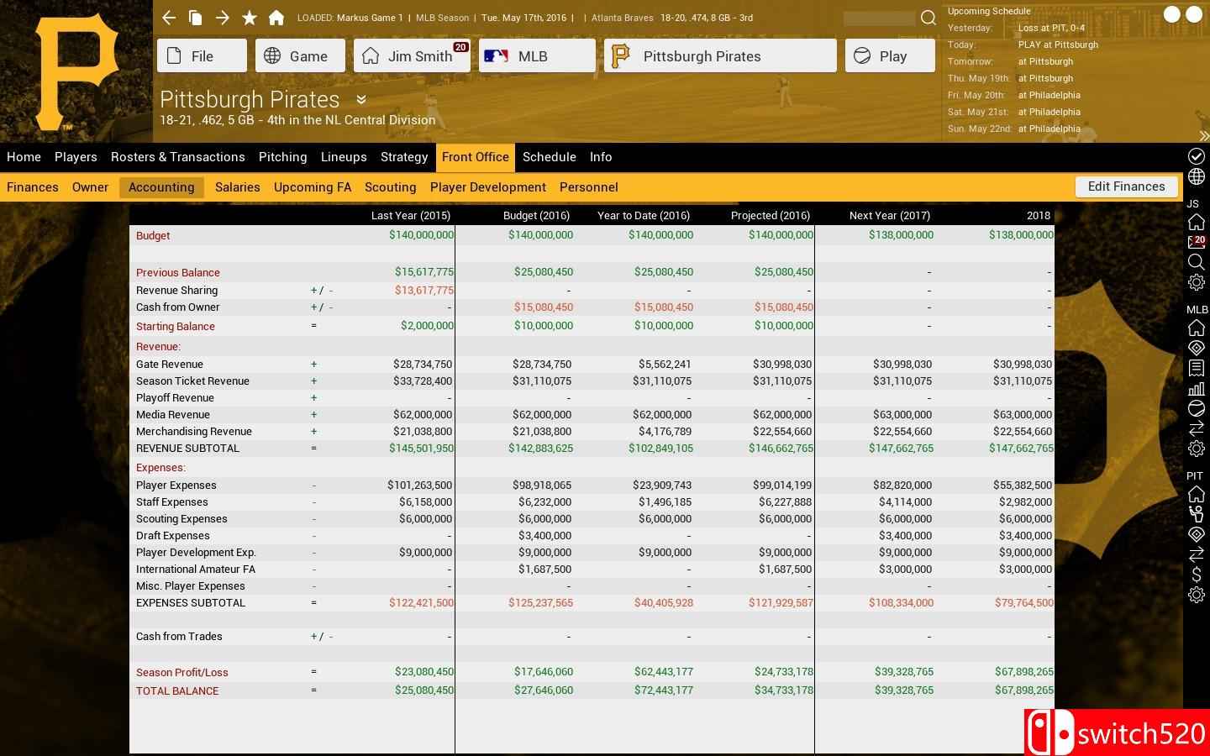Click the home icon in top bar
This screenshot has width=1210, height=756.
click(x=276, y=18)
